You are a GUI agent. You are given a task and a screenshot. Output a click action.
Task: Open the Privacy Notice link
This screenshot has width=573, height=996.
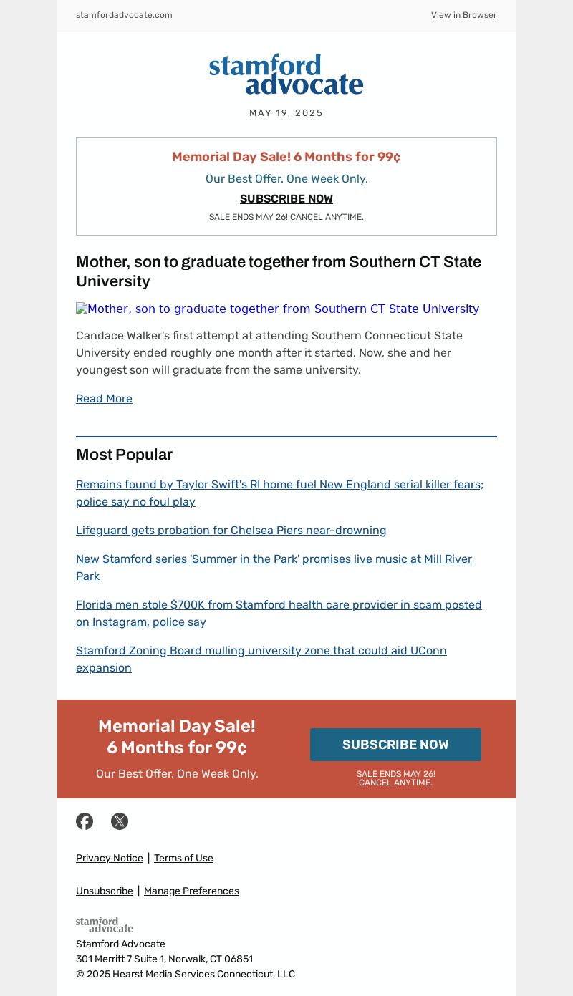pos(110,858)
